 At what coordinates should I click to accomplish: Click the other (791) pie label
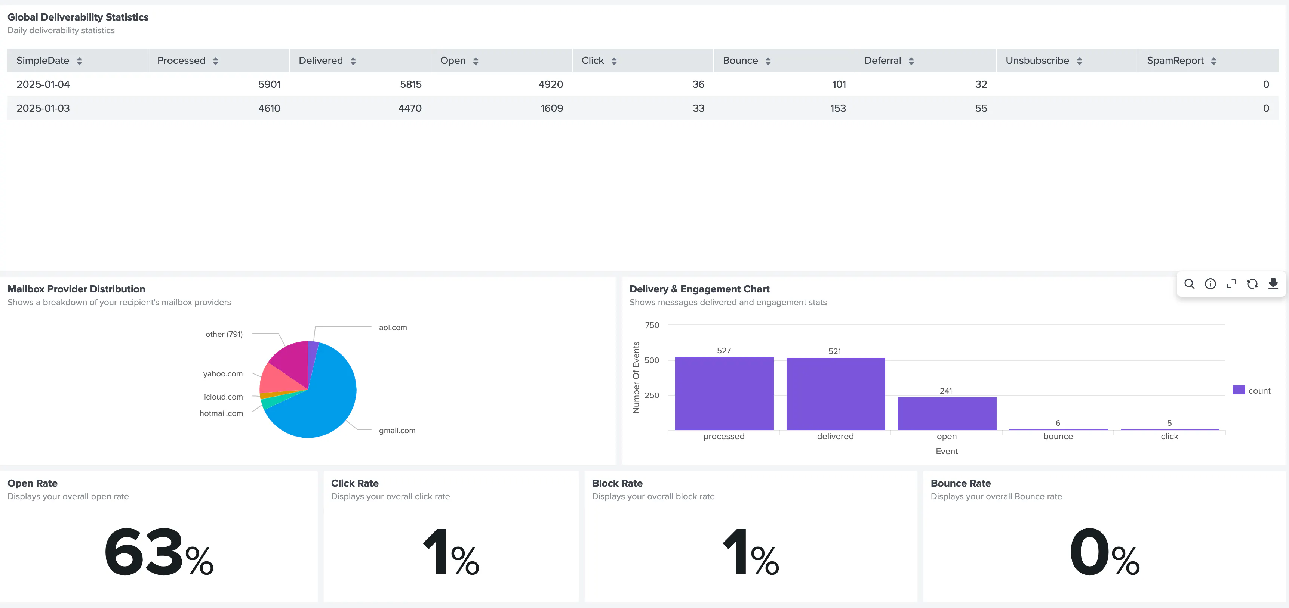pyautogui.click(x=224, y=334)
